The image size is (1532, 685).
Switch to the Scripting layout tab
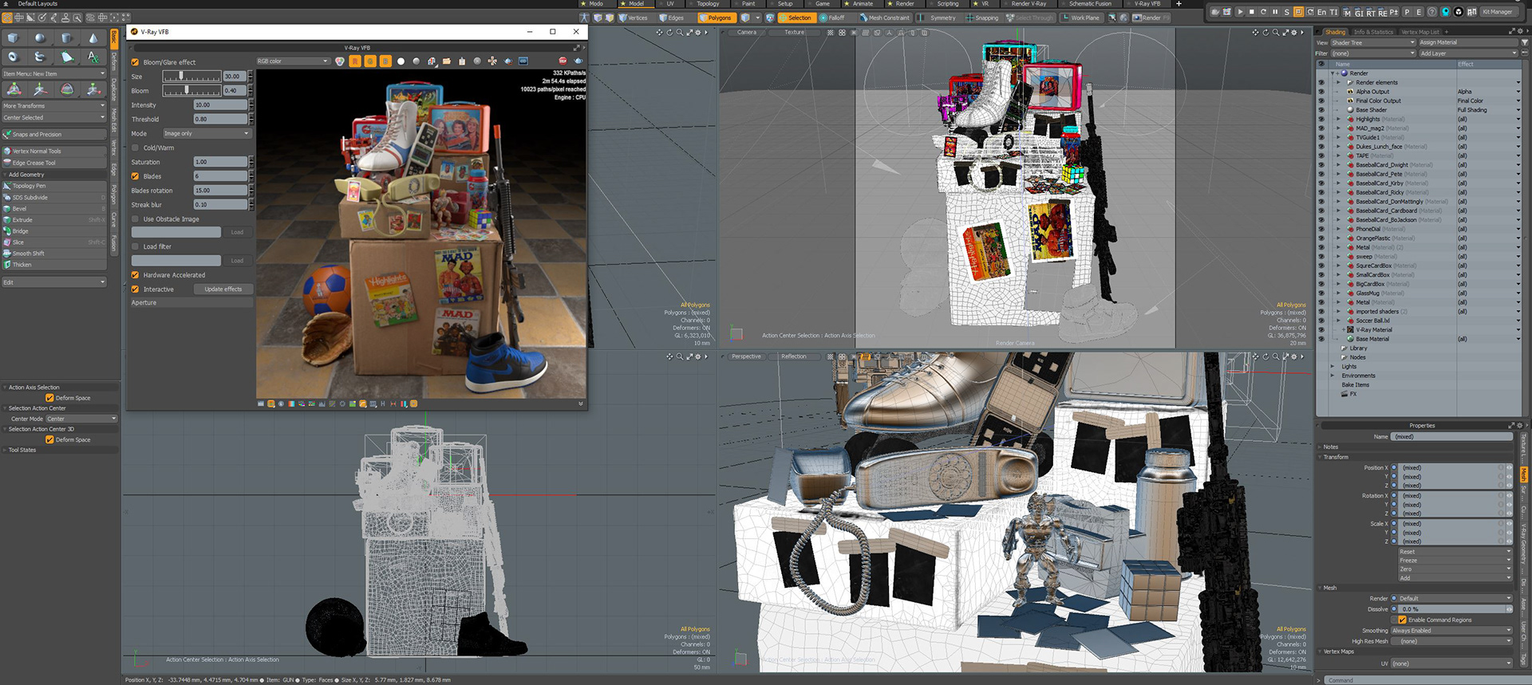click(x=947, y=4)
